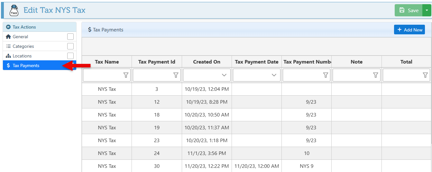432x172 pixels.
Task: Open the Tax Payment Date filter dropdown
Action: pyautogui.click(x=274, y=75)
